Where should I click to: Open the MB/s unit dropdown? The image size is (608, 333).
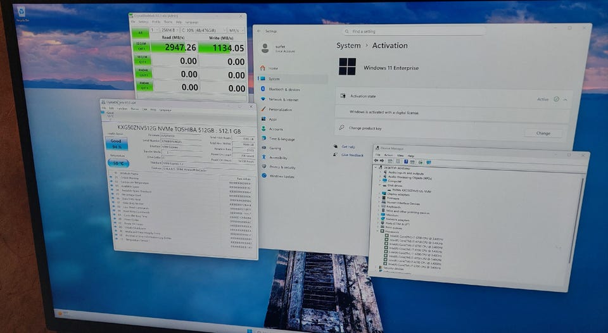[236, 30]
